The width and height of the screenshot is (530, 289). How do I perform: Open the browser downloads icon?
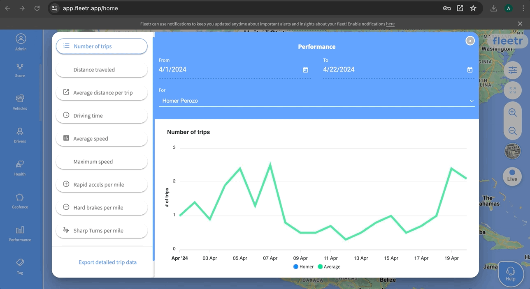[494, 8]
